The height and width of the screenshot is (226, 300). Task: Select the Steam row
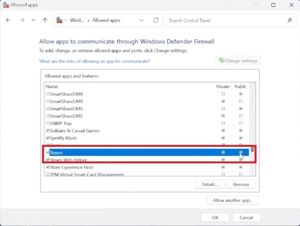[147, 152]
